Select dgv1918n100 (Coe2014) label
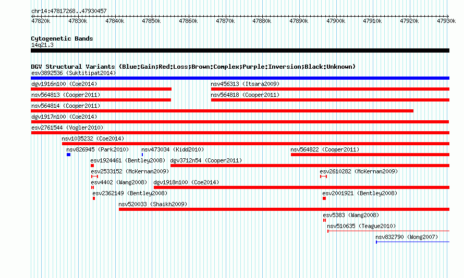Viewport: 464px width, 278px height. (x=186, y=182)
